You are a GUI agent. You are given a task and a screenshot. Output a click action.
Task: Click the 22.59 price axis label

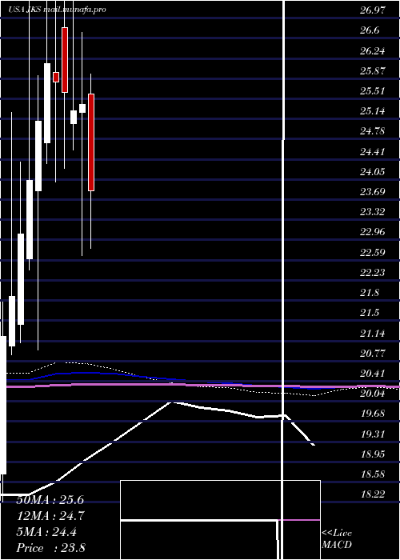coord(373,252)
